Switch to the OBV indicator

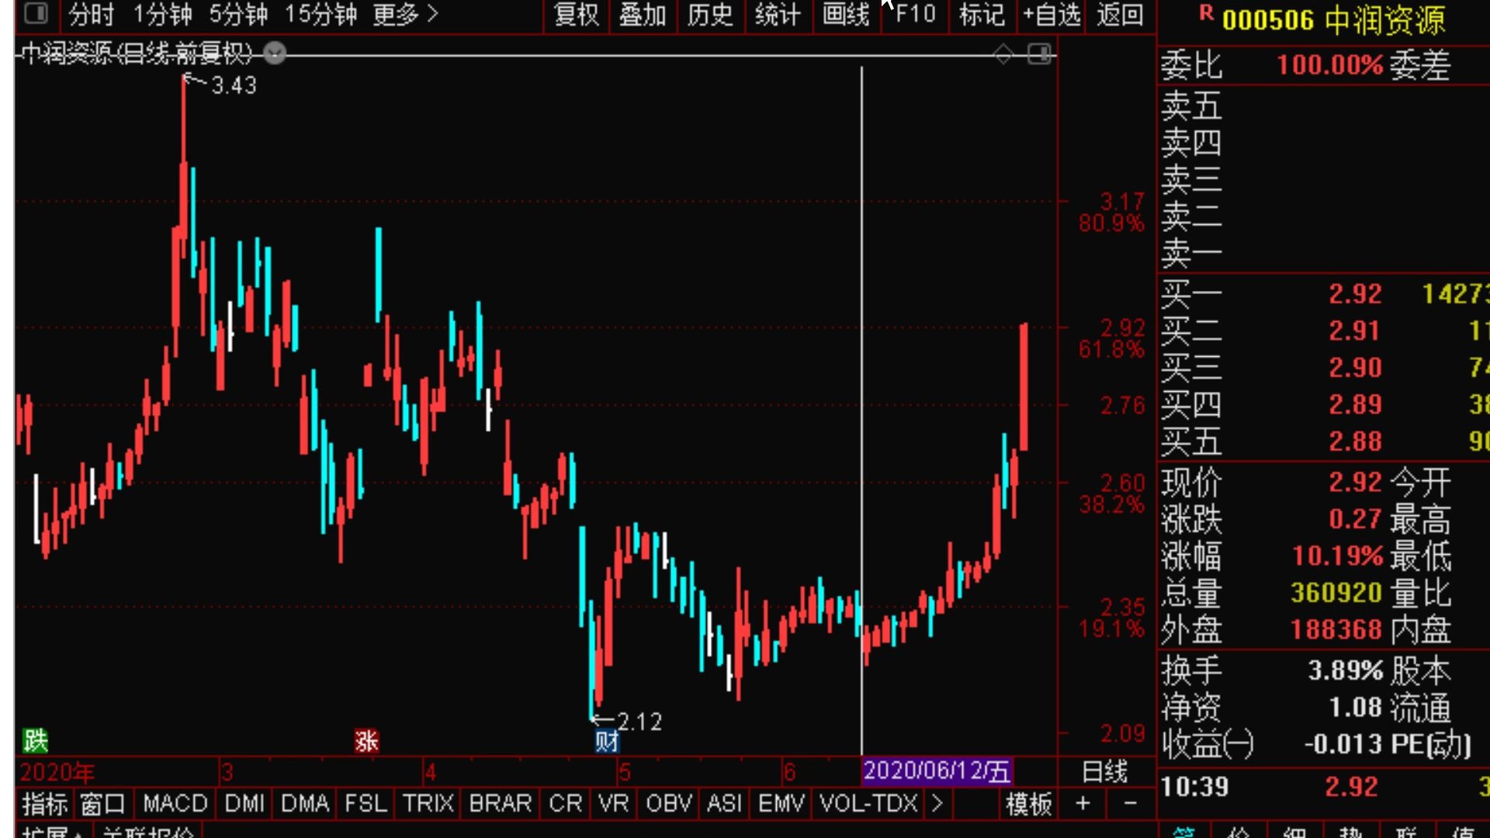pos(669,803)
